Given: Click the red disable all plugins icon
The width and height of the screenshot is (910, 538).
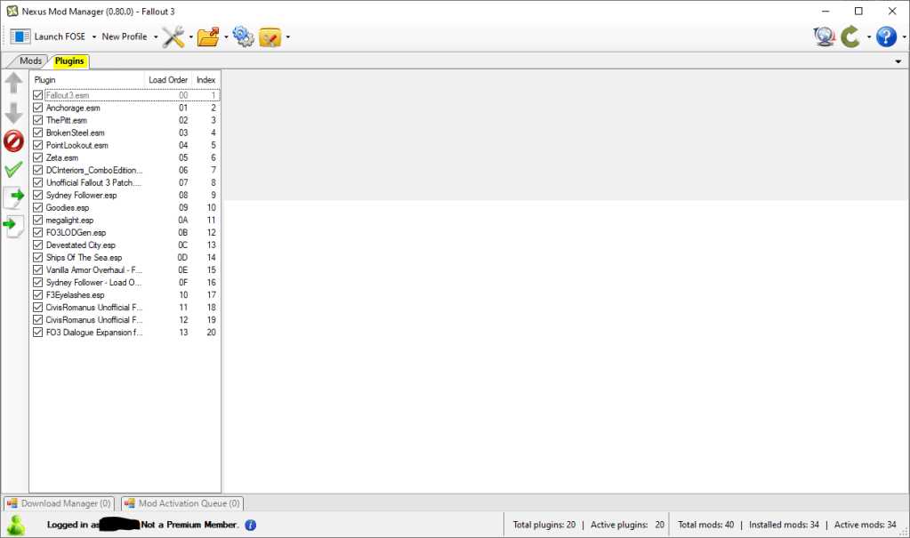Looking at the screenshot, I should [x=14, y=141].
